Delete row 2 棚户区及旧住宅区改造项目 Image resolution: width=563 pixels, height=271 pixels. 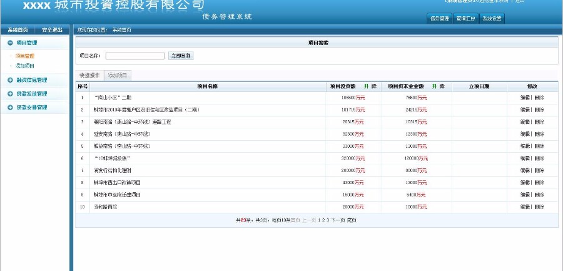click(539, 110)
